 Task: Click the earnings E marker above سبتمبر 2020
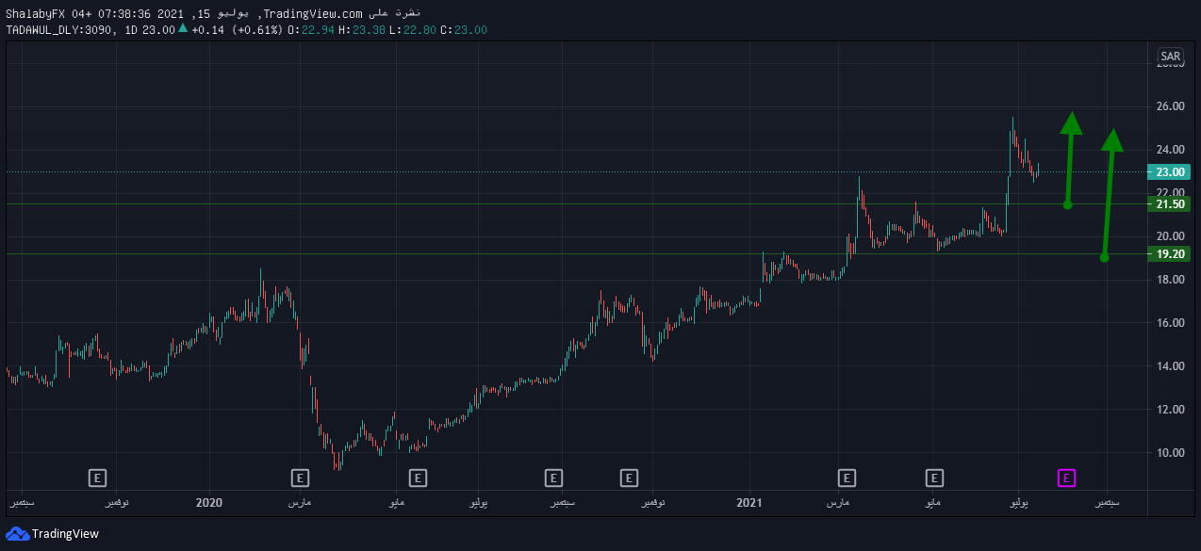click(x=553, y=478)
